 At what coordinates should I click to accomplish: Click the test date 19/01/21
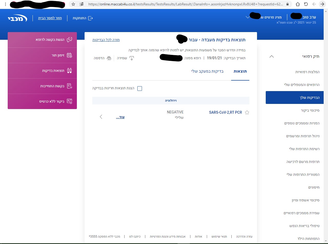pyautogui.click(x=214, y=58)
